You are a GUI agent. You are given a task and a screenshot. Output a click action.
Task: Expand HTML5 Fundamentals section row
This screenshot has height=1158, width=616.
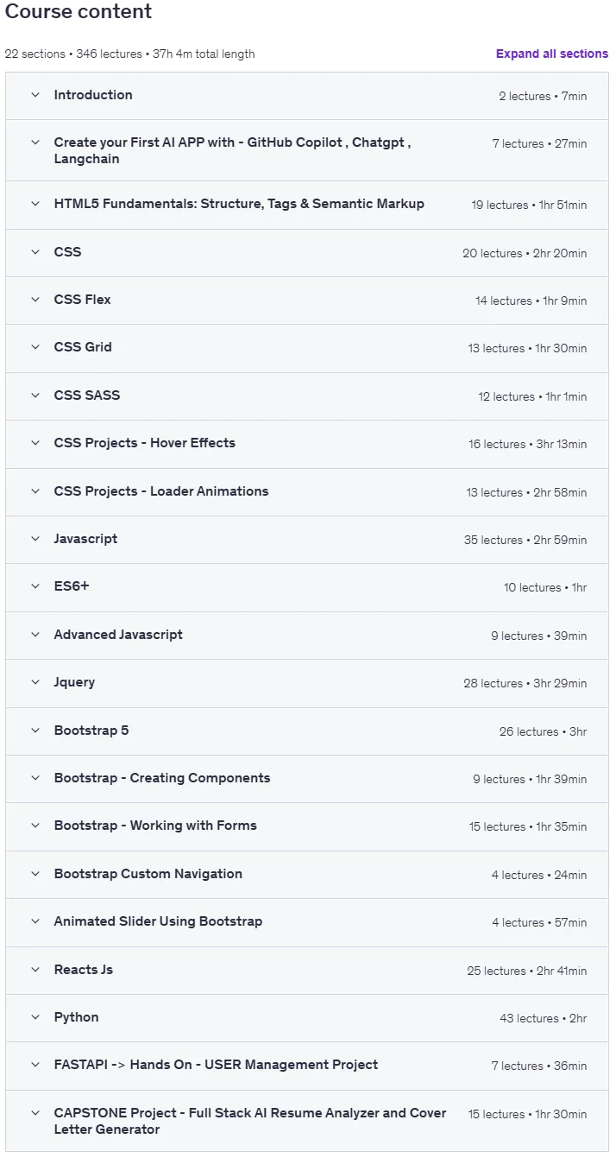(x=307, y=205)
